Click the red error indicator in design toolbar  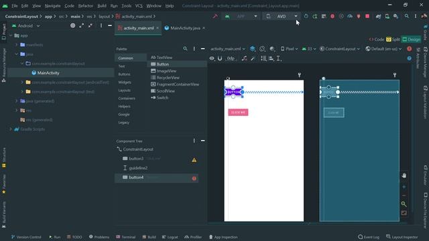(x=410, y=49)
